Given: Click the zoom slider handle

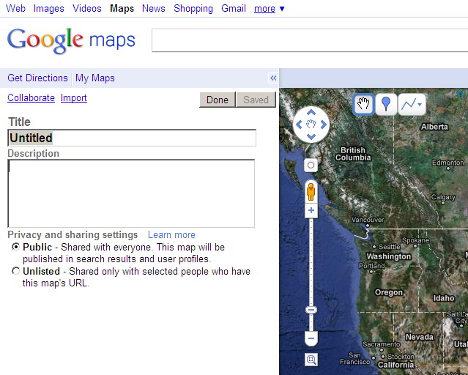Looking at the screenshot, I should coord(311,310).
